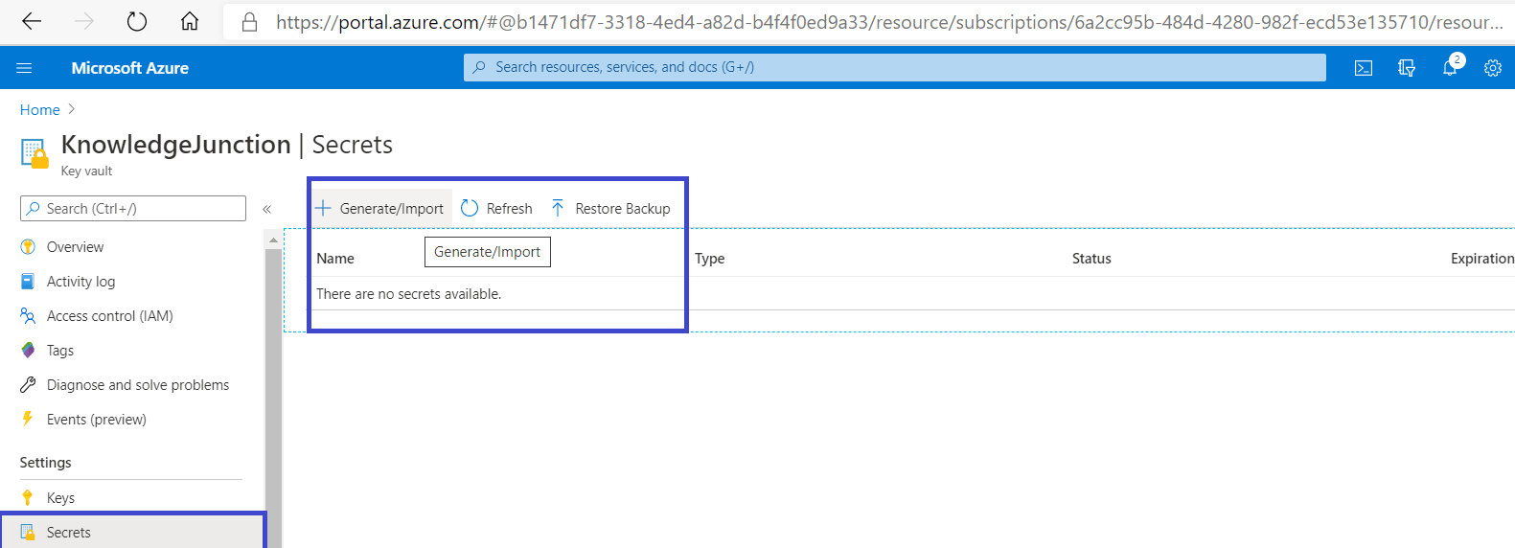Image resolution: width=1515 pixels, height=548 pixels.
Task: Refresh the secrets list
Action: coord(496,209)
